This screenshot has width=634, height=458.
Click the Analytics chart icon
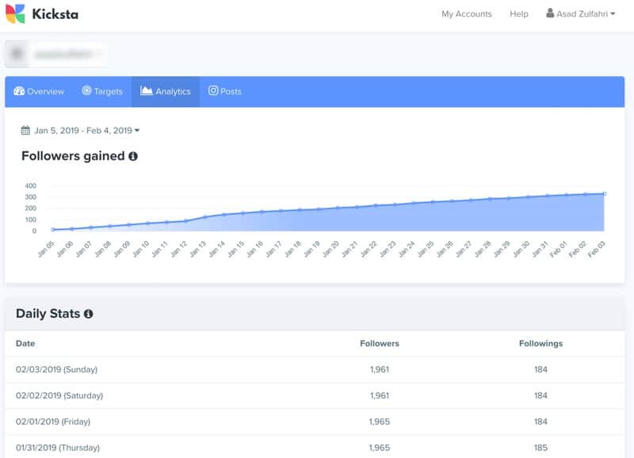[x=147, y=90]
